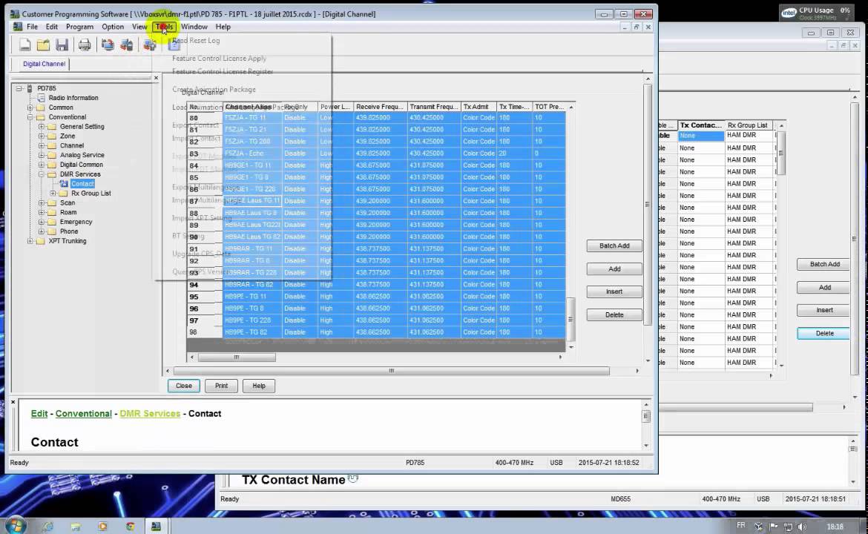This screenshot has width=868, height=534.
Task: Click the HB9RAR - TG 82 channel cell
Action: point(252,285)
